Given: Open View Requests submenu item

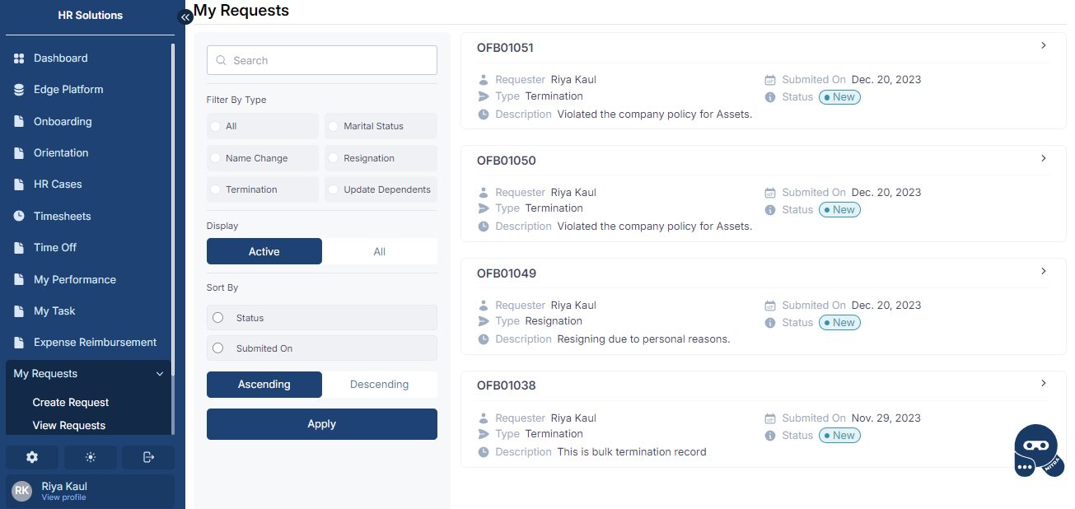Looking at the screenshot, I should coord(69,426).
